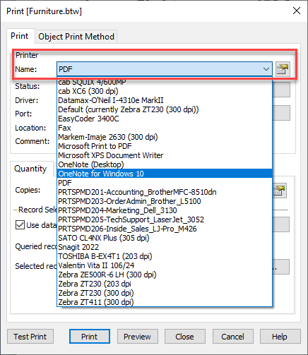Click the Cancel button
The height and width of the screenshot is (355, 308).
pos(233,337)
